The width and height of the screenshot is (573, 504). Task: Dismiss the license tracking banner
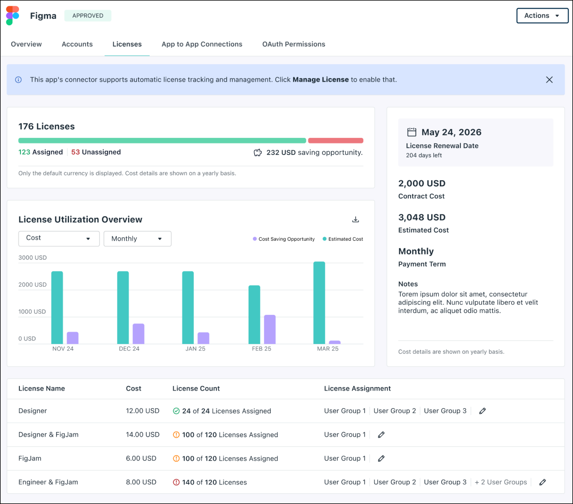point(549,80)
